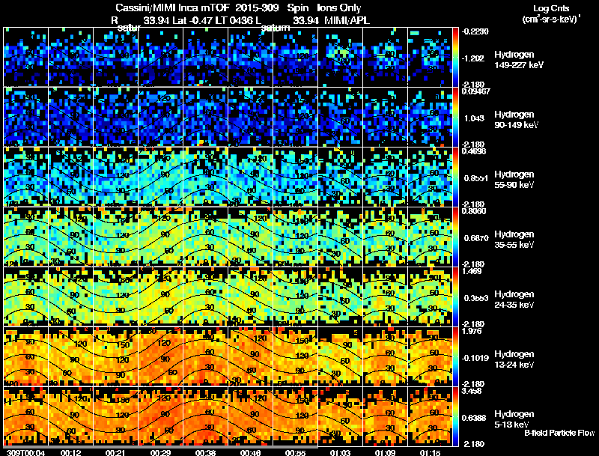Viewport: 599px width, 456px height.
Task: Click the 'Log Cnts' colorbar heading
Action: click(x=551, y=8)
